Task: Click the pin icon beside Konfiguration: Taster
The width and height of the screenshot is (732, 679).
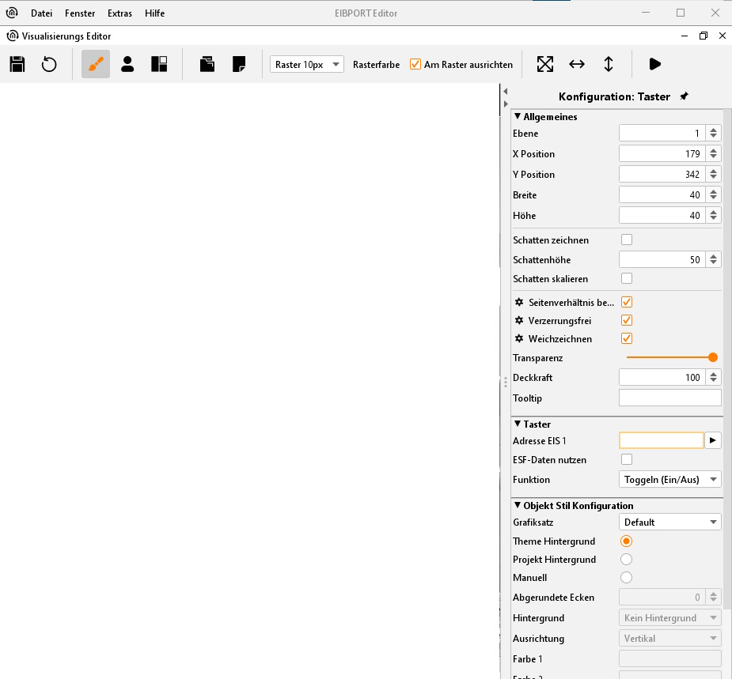Action: tap(685, 96)
